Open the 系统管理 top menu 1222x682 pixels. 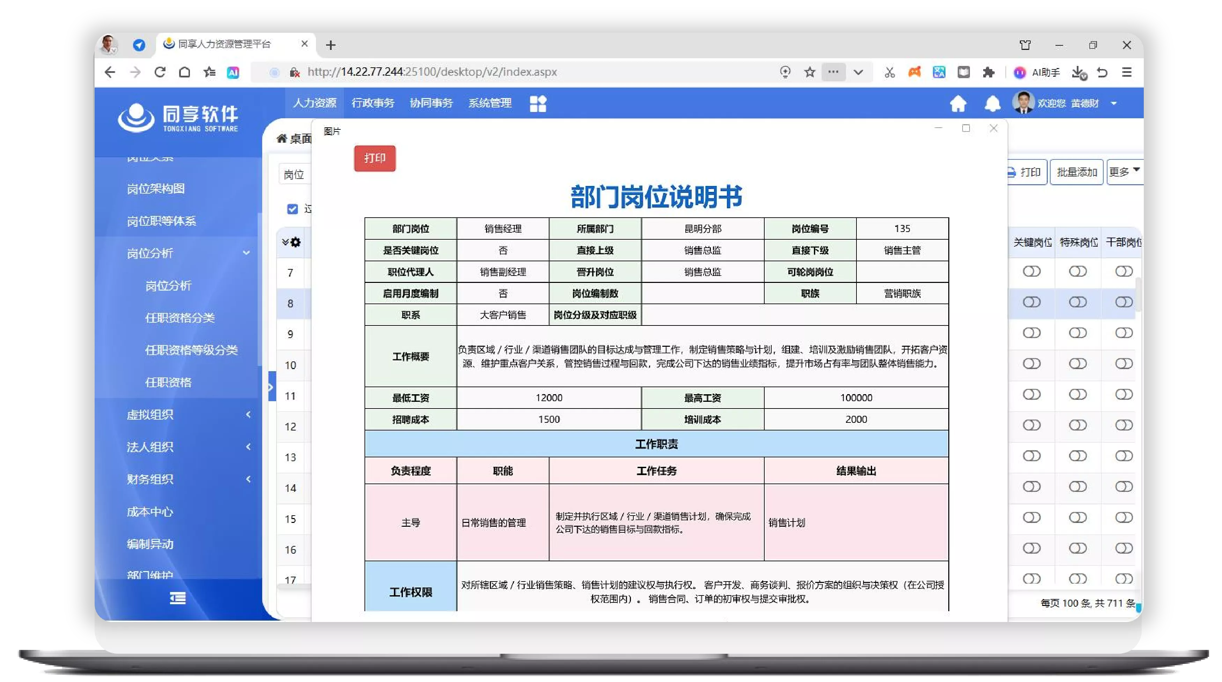pos(490,103)
